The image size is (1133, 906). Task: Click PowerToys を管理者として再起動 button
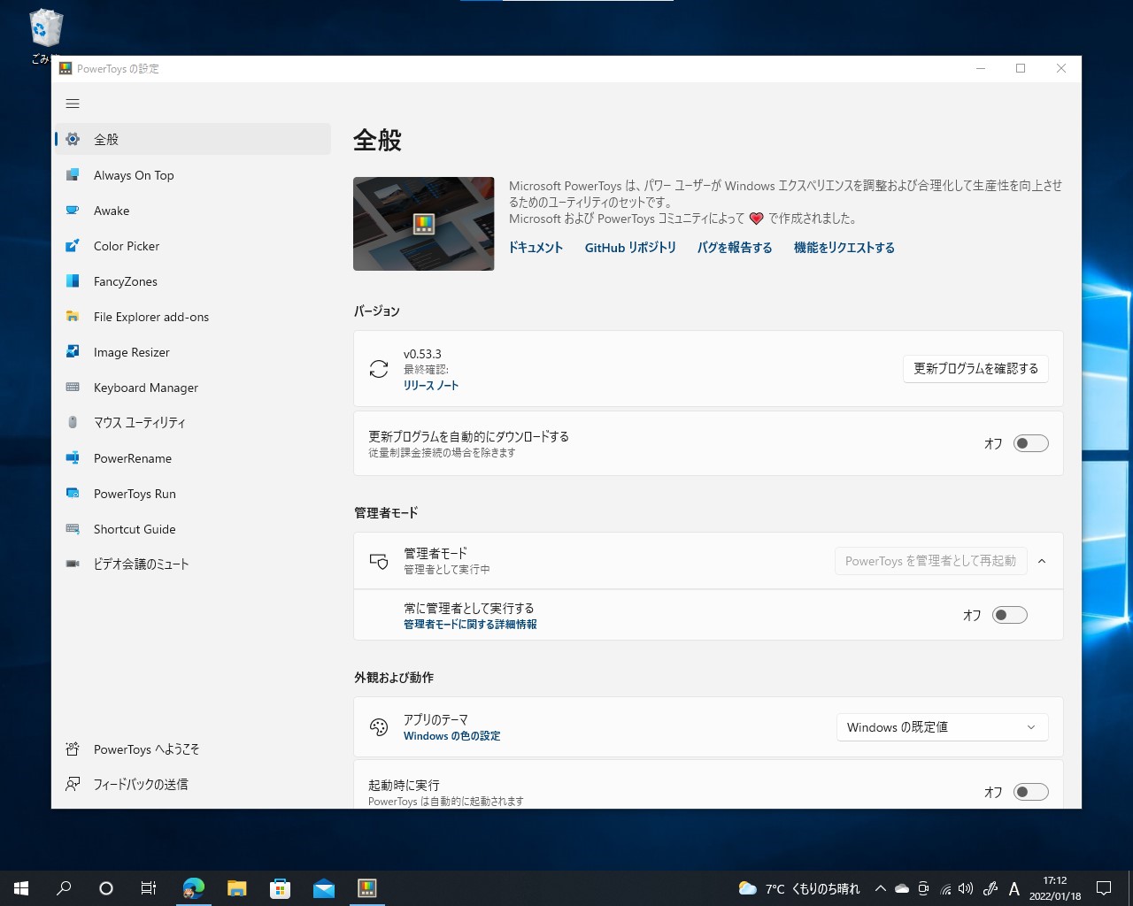(930, 561)
